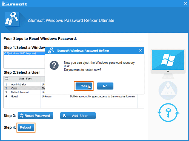This screenshot has height=141, width=189.
Task: Click the Reset Password button
Action: tap(35, 116)
